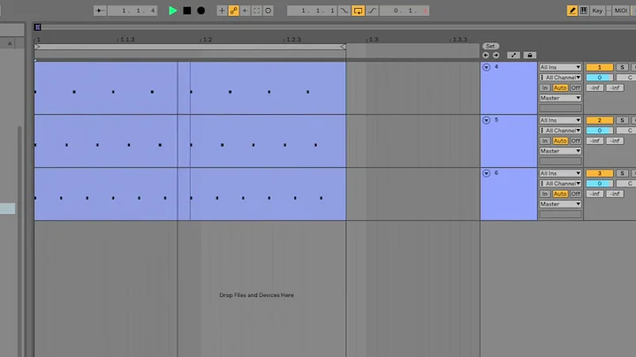This screenshot has height=357, width=636.
Task: Set track 6 monitoring to Auto
Action: coord(560,194)
